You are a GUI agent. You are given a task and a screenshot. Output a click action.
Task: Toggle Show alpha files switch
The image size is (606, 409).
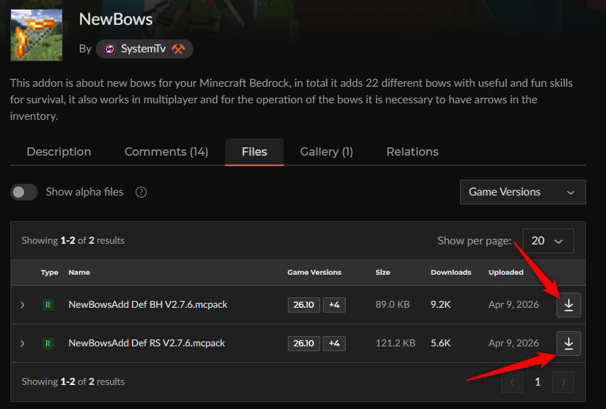click(x=24, y=192)
